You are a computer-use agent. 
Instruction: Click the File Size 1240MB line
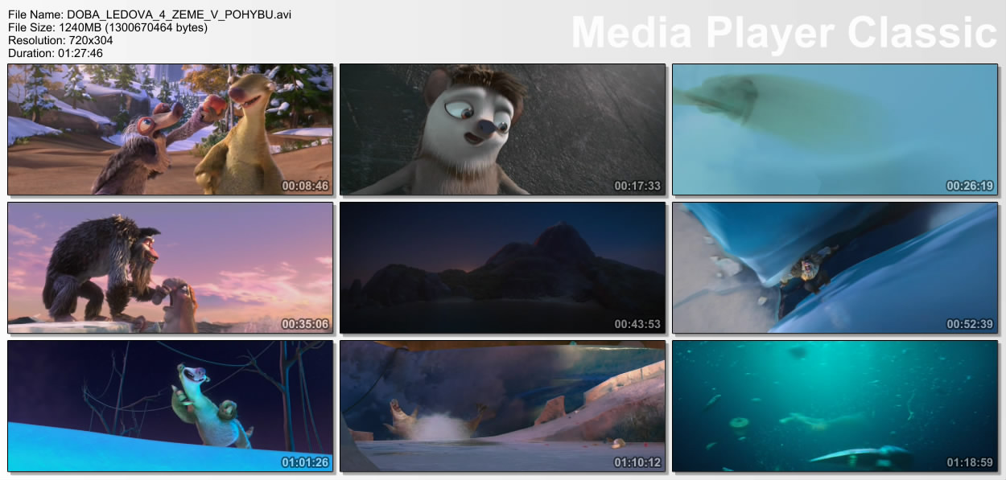[x=108, y=27]
